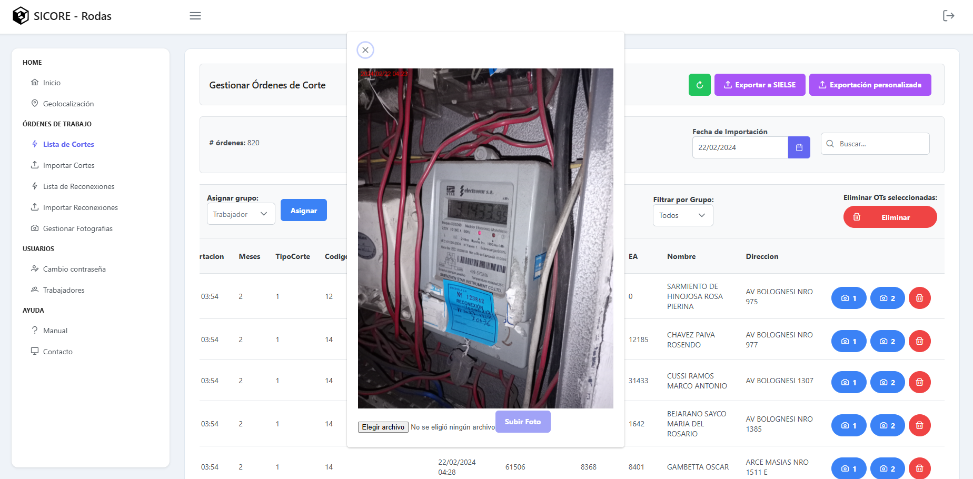Open the Filtrar por Grupo dropdown
The image size is (973, 479).
click(x=682, y=215)
